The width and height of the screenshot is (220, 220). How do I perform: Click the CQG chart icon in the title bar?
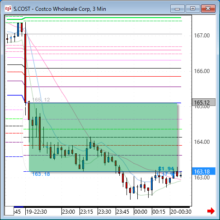click(x=8, y=9)
